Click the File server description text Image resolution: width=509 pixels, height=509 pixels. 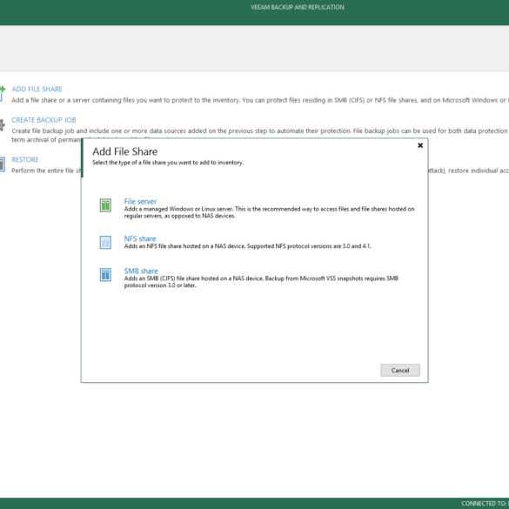click(269, 212)
